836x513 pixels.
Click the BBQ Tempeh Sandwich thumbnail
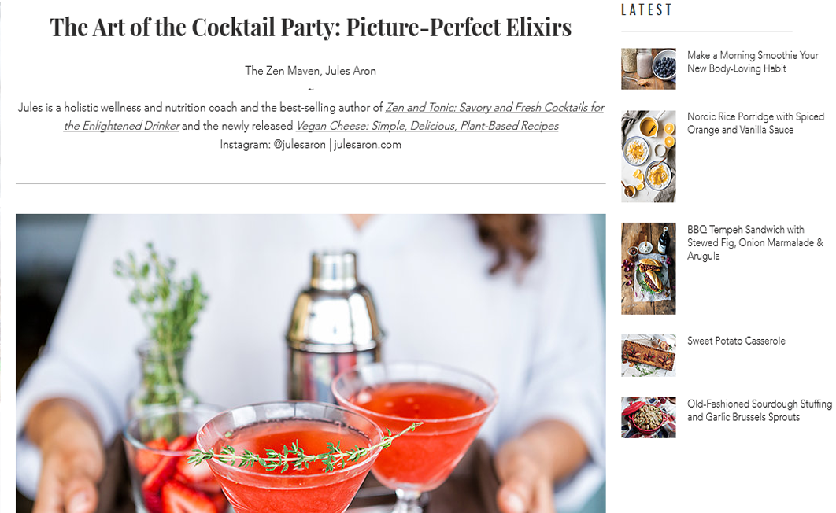click(x=649, y=268)
